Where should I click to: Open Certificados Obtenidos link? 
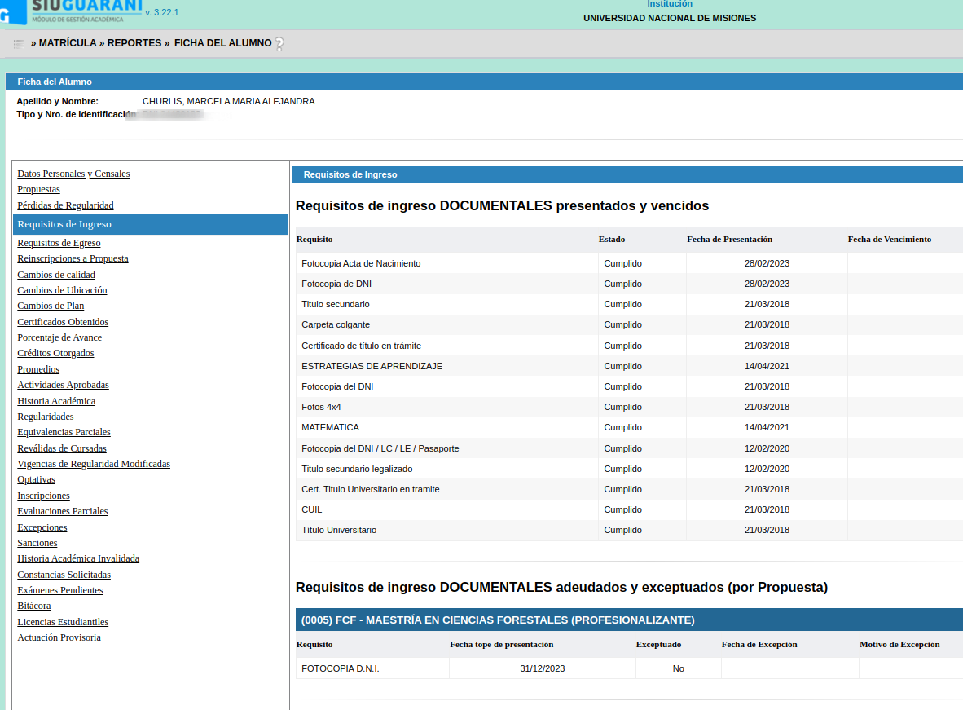[63, 322]
